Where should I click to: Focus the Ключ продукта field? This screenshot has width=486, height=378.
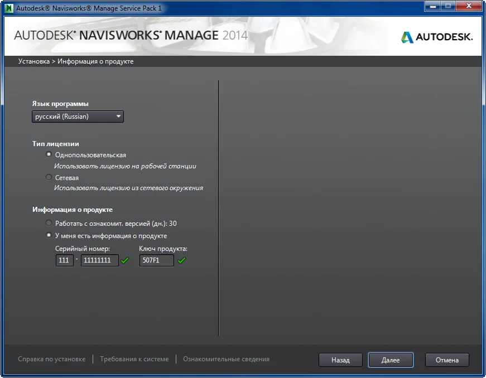coord(156,260)
